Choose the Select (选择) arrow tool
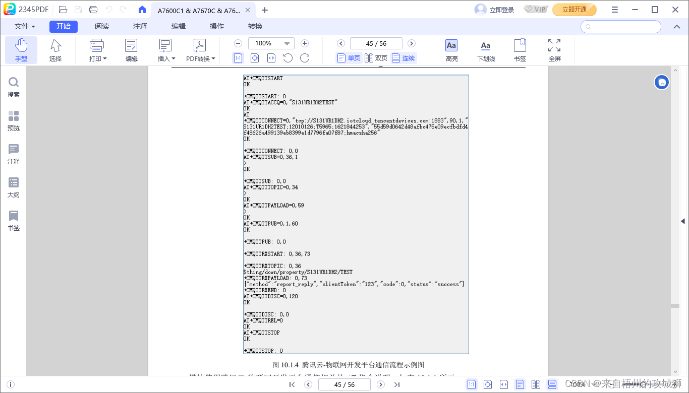 55,50
